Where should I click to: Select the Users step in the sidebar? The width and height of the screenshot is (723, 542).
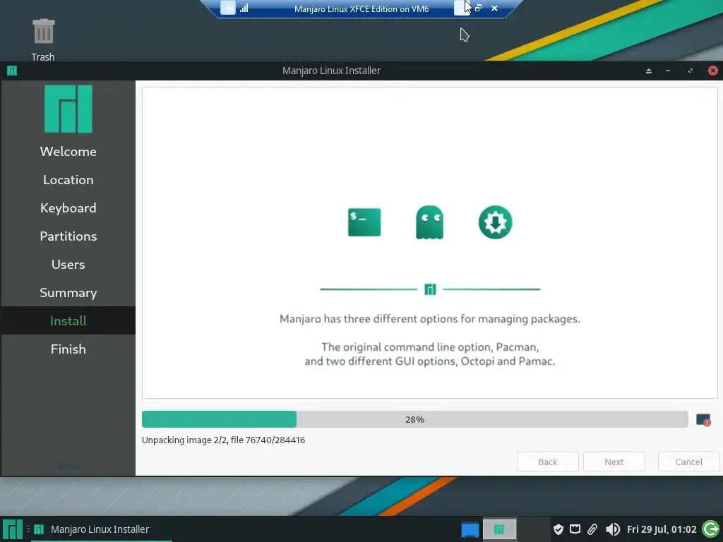[68, 265]
